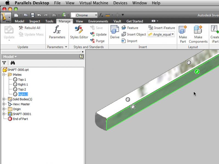Click the binoculars find icon
219x164 pixels.
coord(13,63)
